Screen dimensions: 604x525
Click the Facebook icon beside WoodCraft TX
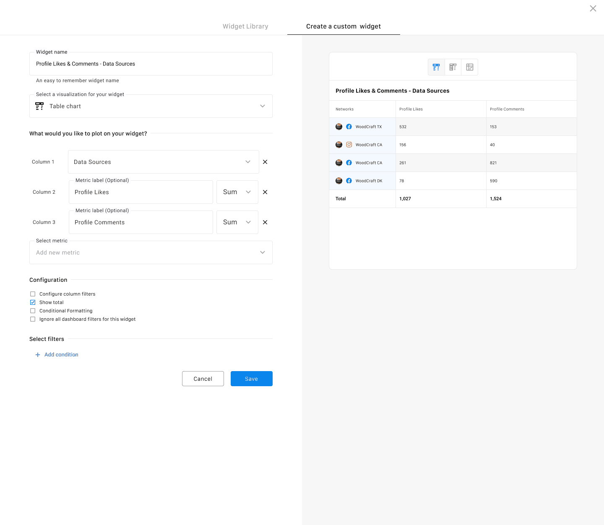pos(349,127)
